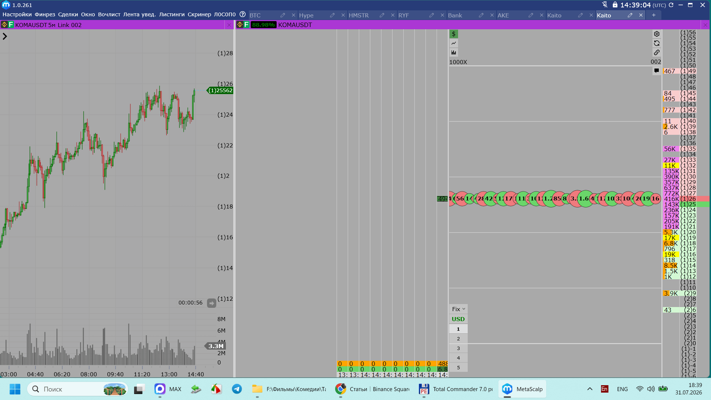Click the current price label (1)25562
Viewport: 711px width, 400px height.
click(x=220, y=90)
